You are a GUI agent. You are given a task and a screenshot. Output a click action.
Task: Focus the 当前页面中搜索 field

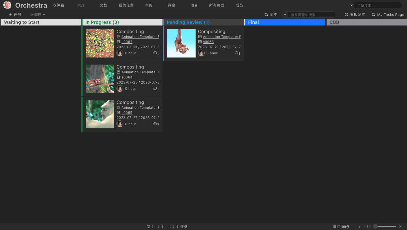click(312, 15)
